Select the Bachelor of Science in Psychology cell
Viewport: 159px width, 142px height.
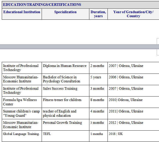coord(62,79)
